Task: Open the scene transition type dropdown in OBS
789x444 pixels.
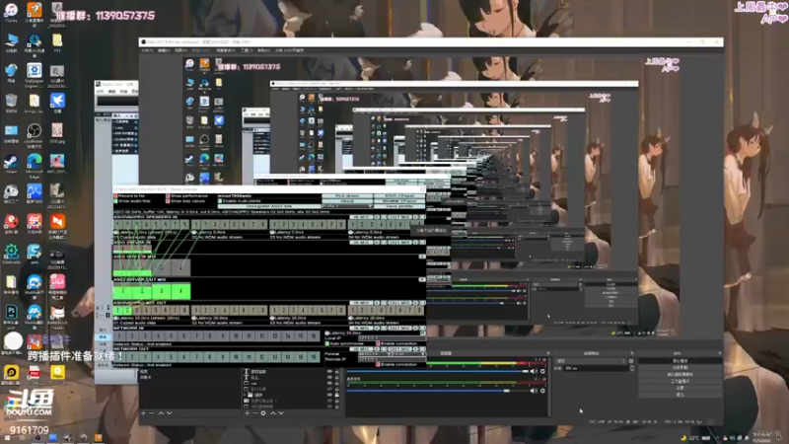Action: click(x=591, y=361)
